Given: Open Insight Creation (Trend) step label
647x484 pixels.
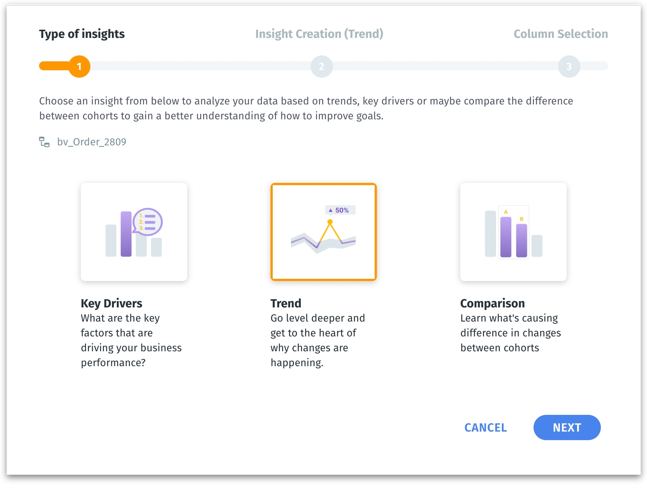Looking at the screenshot, I should (x=319, y=34).
